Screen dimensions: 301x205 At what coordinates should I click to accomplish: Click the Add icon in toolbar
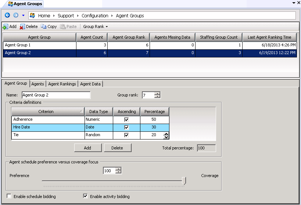point(6,27)
